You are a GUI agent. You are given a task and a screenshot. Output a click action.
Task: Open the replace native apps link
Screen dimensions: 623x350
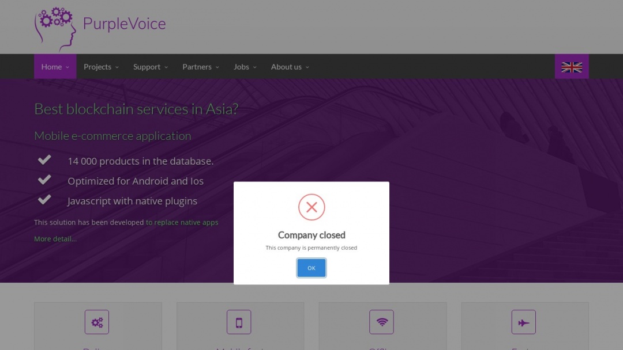click(x=182, y=222)
